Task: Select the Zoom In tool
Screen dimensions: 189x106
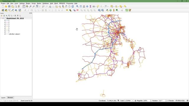Action: click(x=30, y=6)
